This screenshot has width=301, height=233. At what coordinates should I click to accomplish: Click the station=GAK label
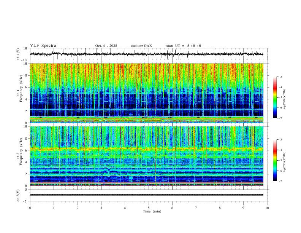(x=141, y=46)
